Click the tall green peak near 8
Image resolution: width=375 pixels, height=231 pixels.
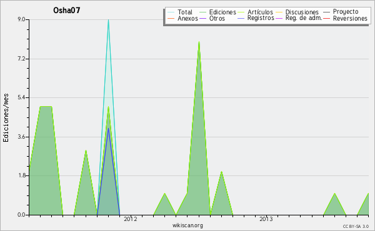click(199, 42)
